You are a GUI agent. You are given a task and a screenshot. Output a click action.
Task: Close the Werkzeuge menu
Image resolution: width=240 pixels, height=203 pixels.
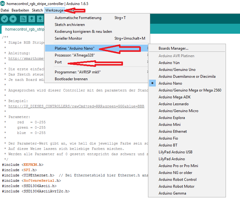(54, 10)
